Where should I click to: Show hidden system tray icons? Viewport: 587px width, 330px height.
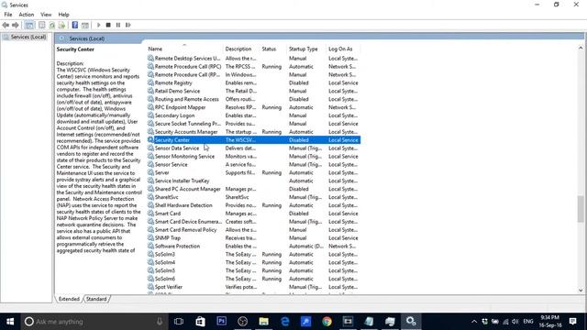474,322
